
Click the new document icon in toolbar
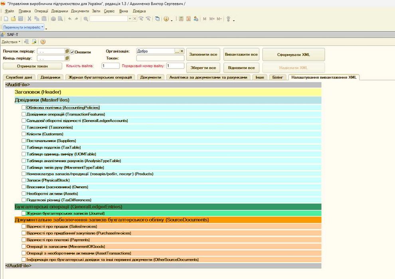[6, 19]
